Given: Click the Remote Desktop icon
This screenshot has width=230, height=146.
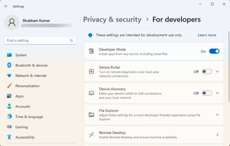Looking at the screenshot, I should point(91,135).
